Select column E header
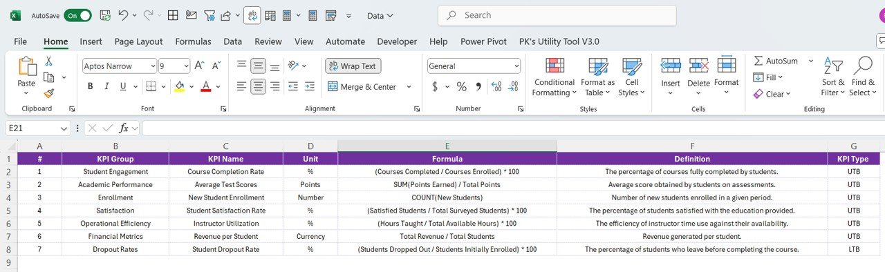This screenshot has width=885, height=272. pyautogui.click(x=447, y=146)
